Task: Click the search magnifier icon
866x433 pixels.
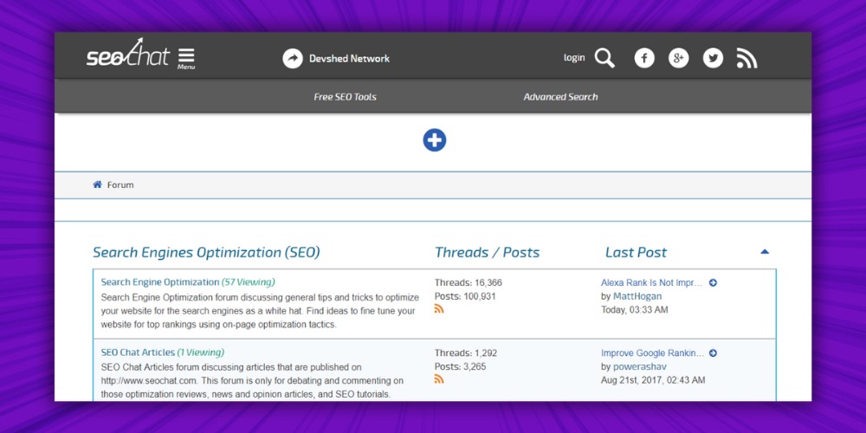Action: click(604, 58)
